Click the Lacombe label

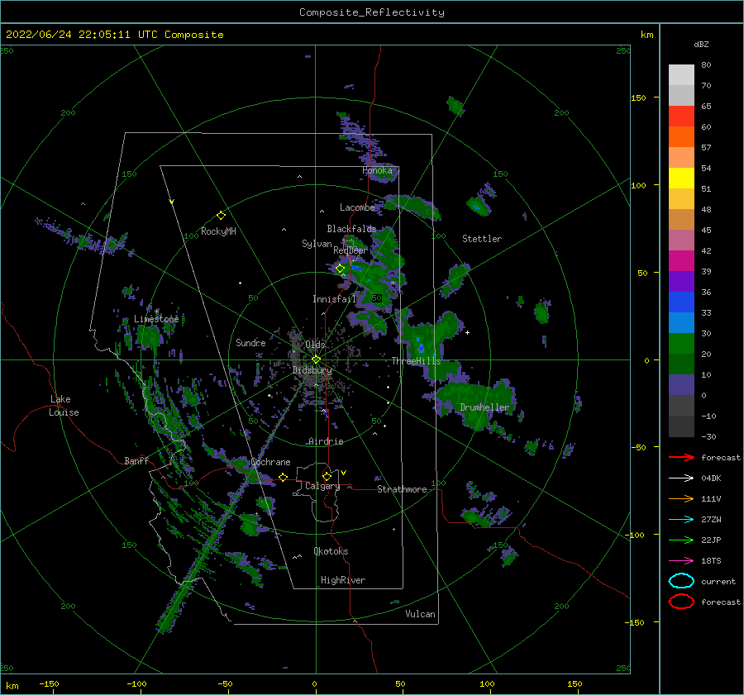pyautogui.click(x=357, y=207)
